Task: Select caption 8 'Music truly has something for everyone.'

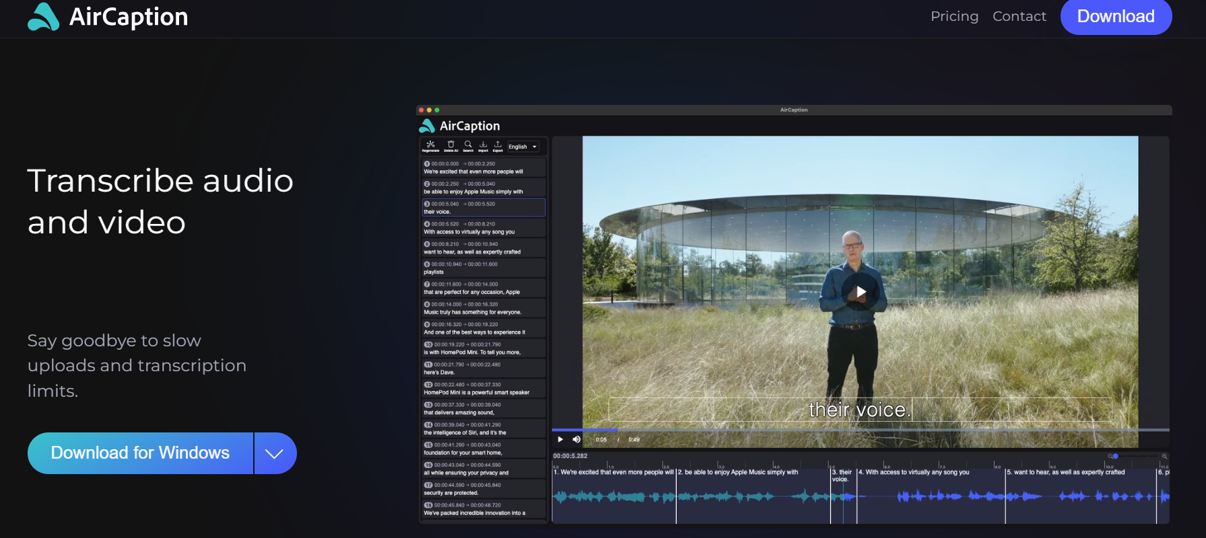Action: click(x=483, y=308)
